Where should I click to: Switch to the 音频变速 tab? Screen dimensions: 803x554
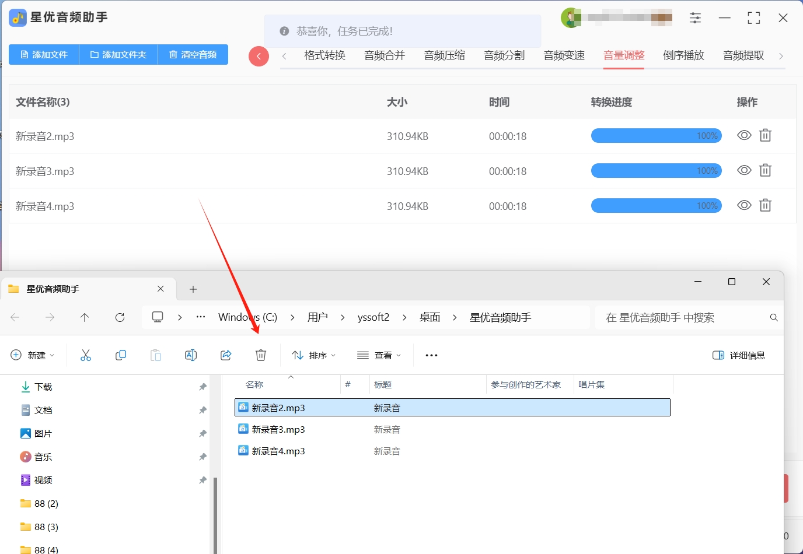[564, 56]
